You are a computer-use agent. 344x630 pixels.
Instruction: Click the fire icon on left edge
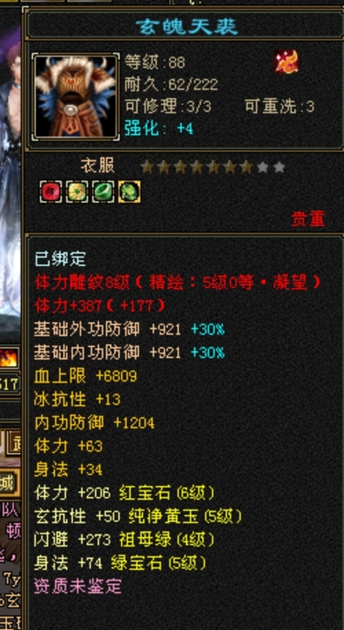tap(9, 359)
